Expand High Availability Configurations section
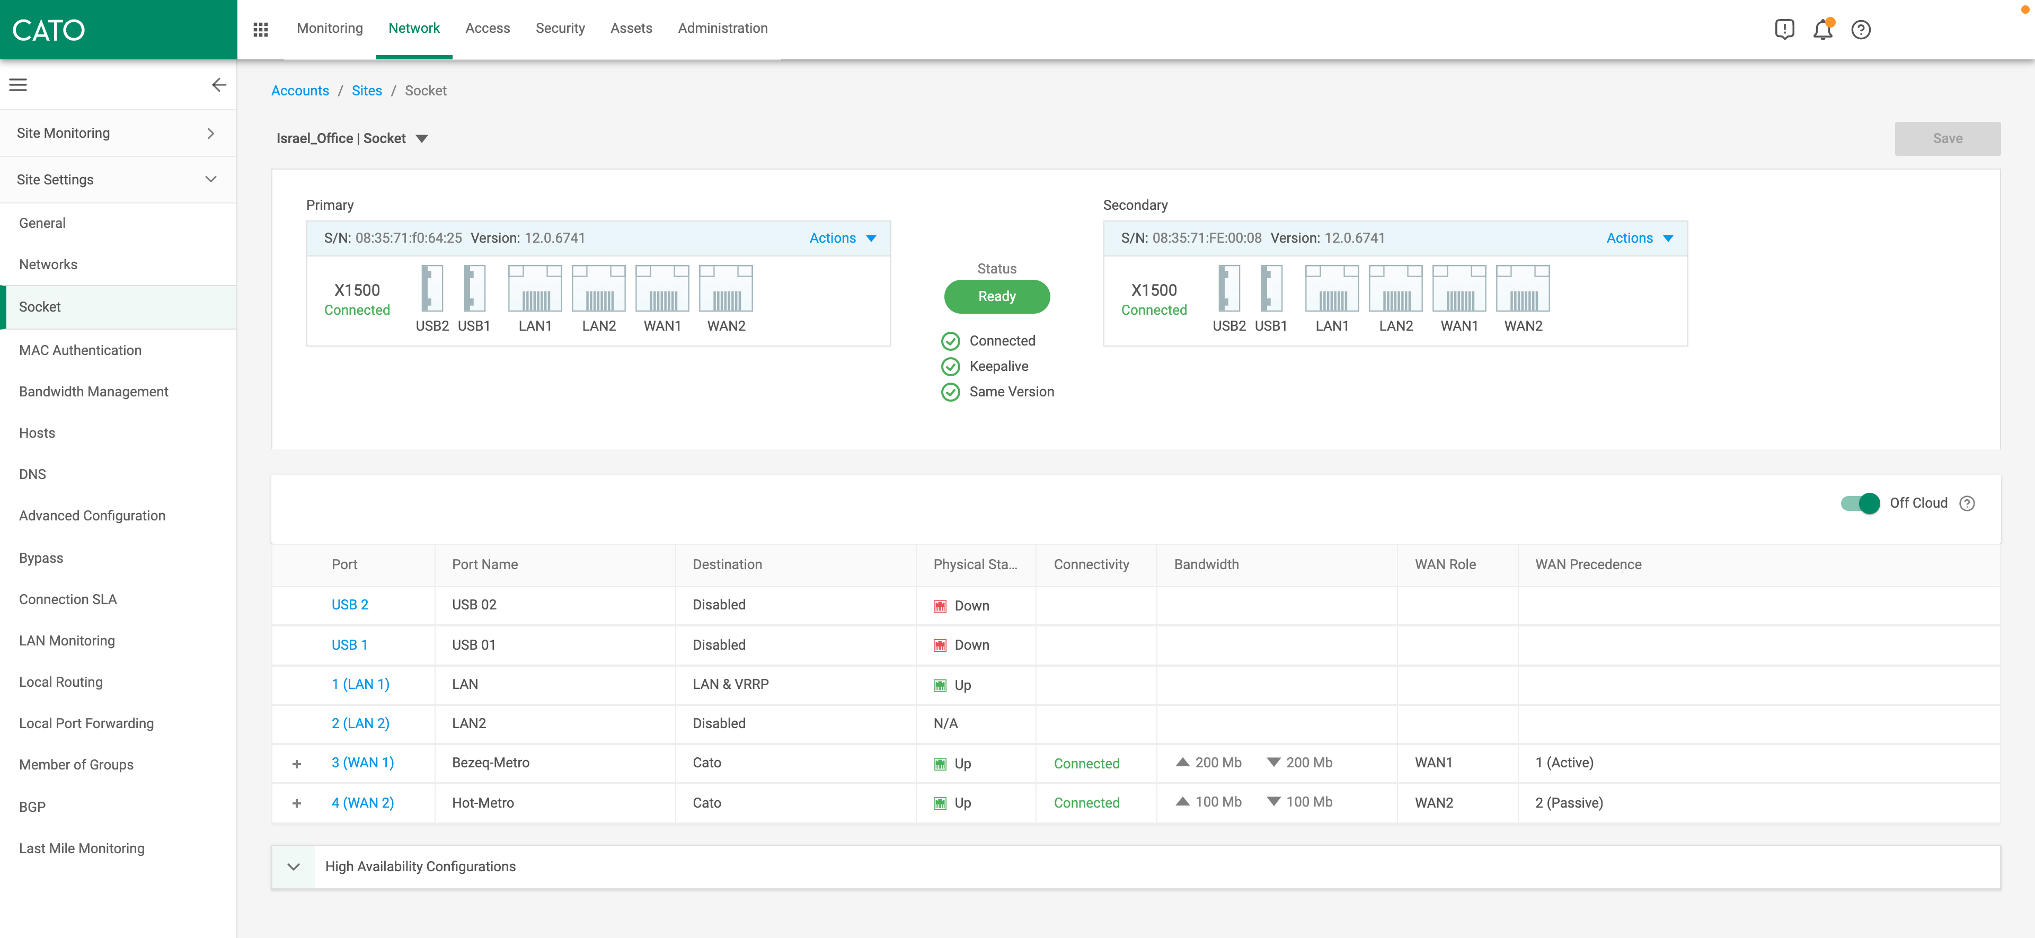Viewport: 2035px width, 938px height. (293, 867)
